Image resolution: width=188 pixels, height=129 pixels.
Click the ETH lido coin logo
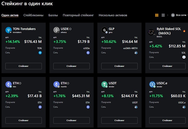[x=9, y=84]
